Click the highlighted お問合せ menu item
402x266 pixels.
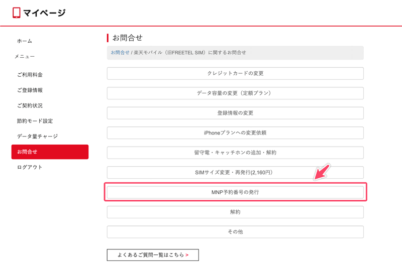[50, 152]
